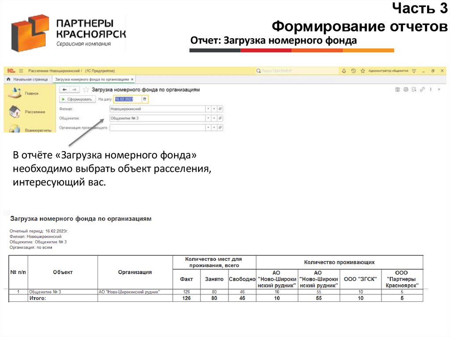Get link with the chain icon
Screen dimensions: 450x337
pyautogui.click(x=422, y=90)
